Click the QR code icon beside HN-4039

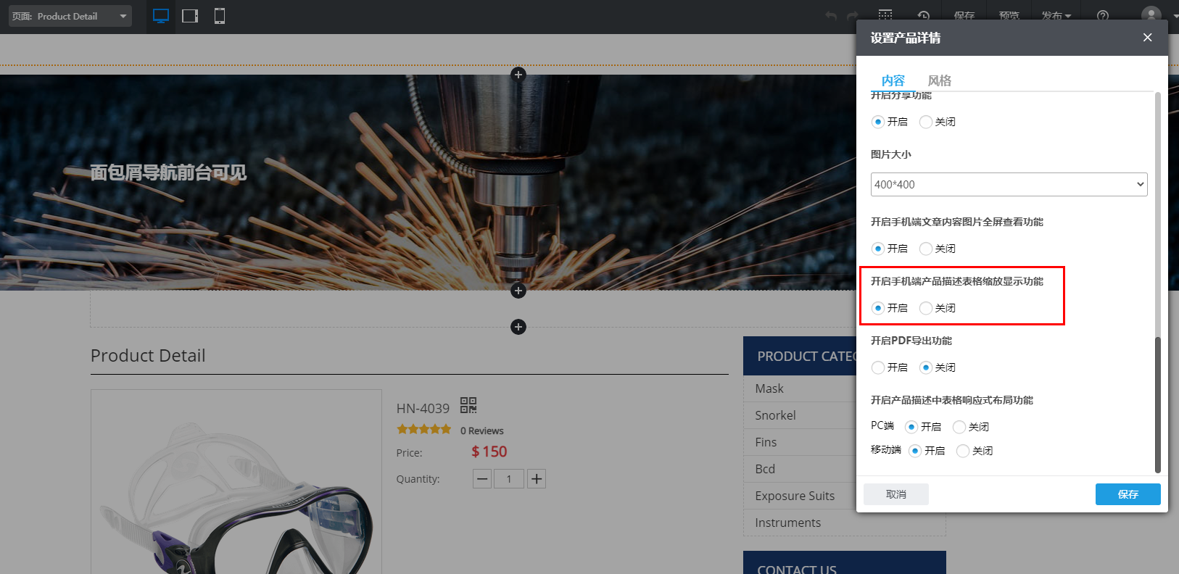[468, 405]
